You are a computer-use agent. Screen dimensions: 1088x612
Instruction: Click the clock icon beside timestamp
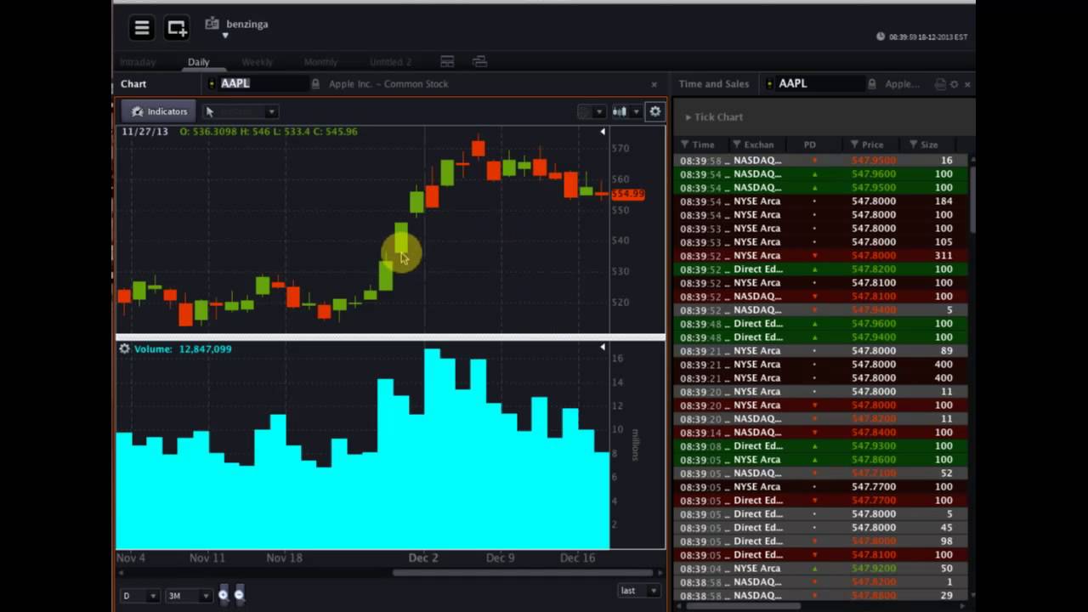(x=881, y=37)
